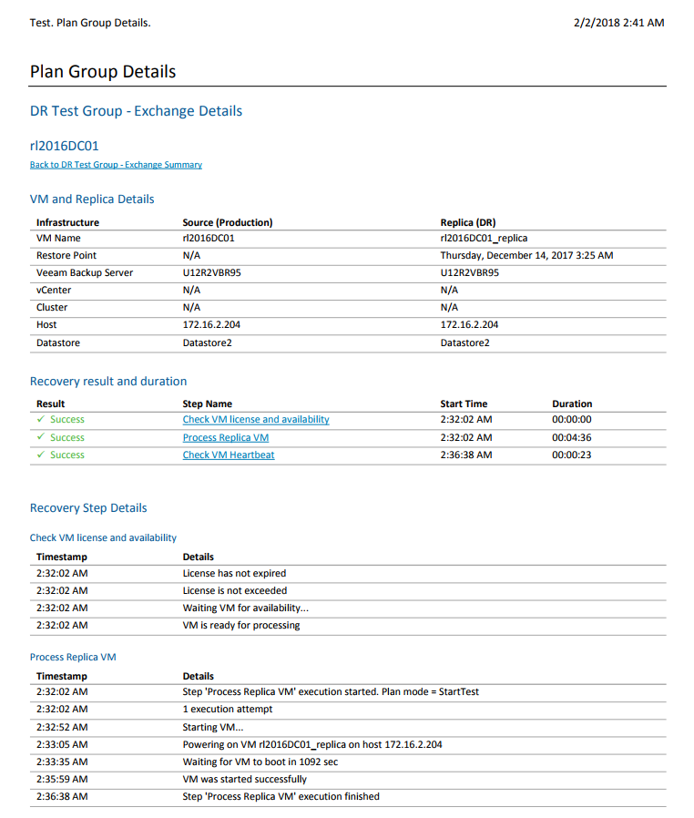
Task: Select the Infrastructure column header
Action: [67, 223]
